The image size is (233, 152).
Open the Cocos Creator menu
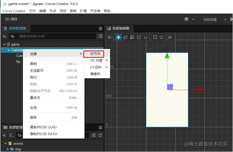[14, 11]
